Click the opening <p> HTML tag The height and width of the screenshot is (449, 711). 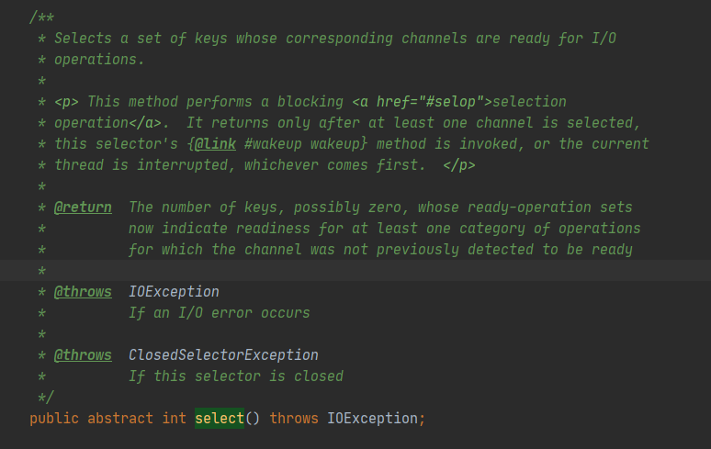pos(66,102)
